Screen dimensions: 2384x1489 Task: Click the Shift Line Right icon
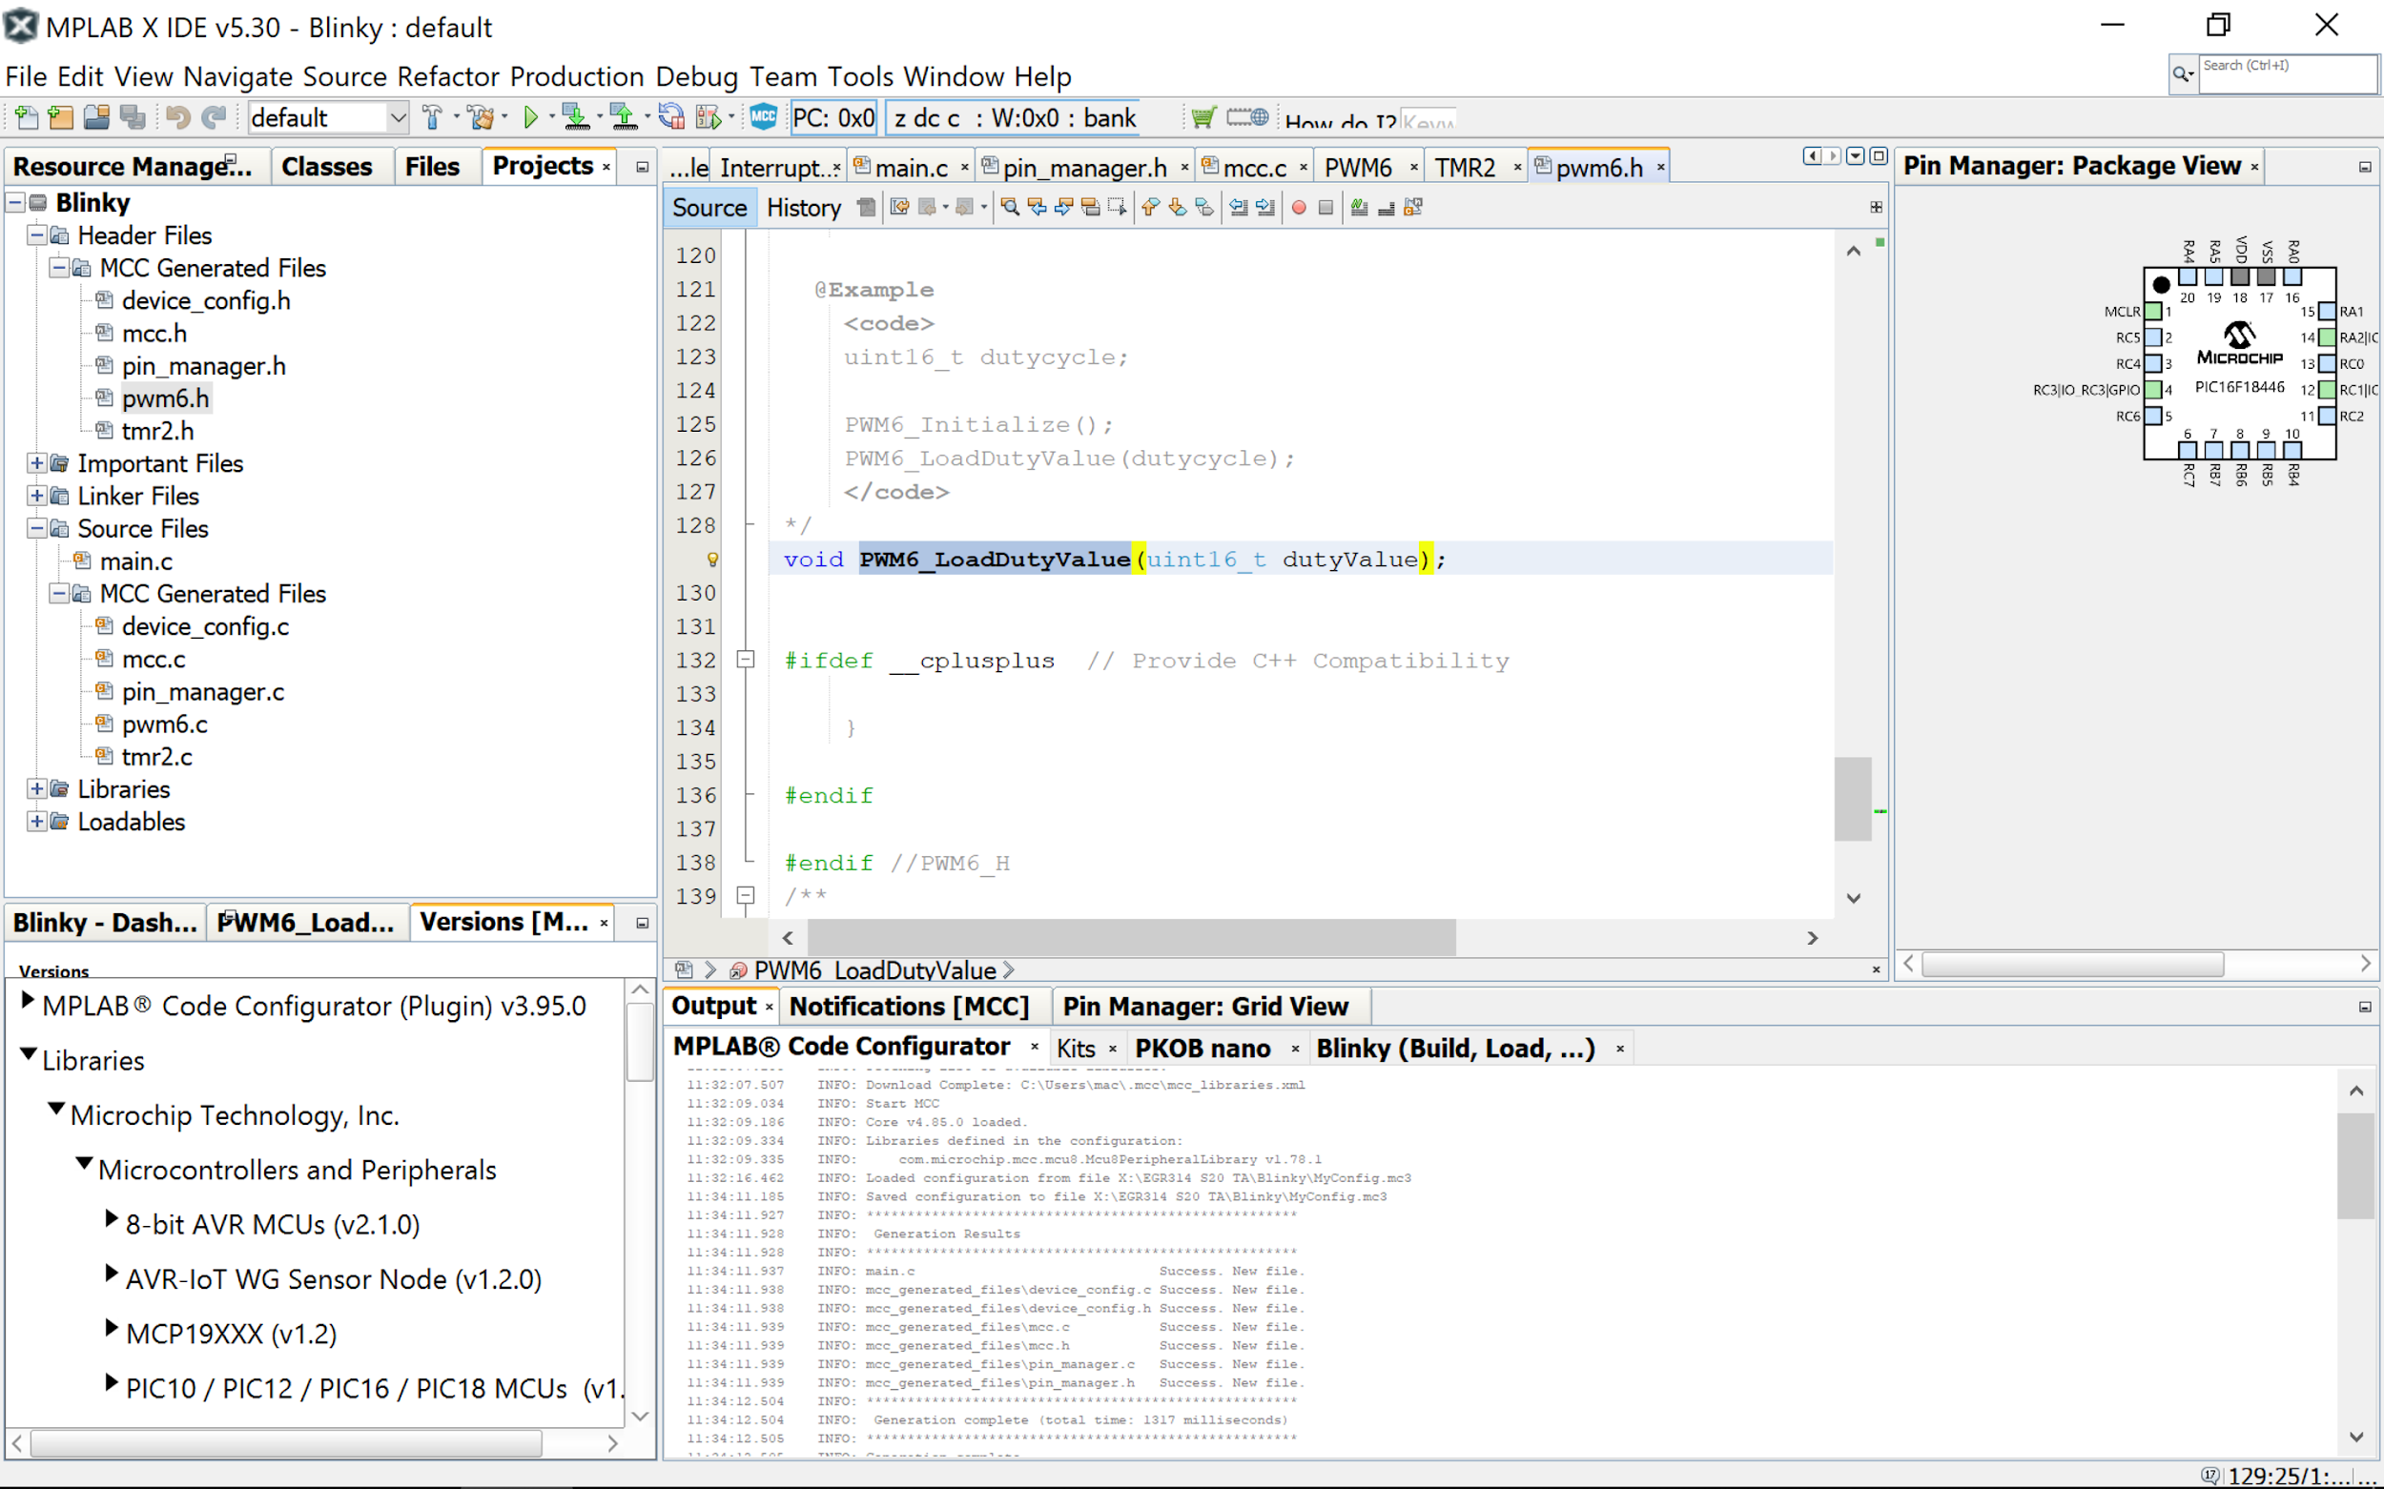pyautogui.click(x=1265, y=207)
